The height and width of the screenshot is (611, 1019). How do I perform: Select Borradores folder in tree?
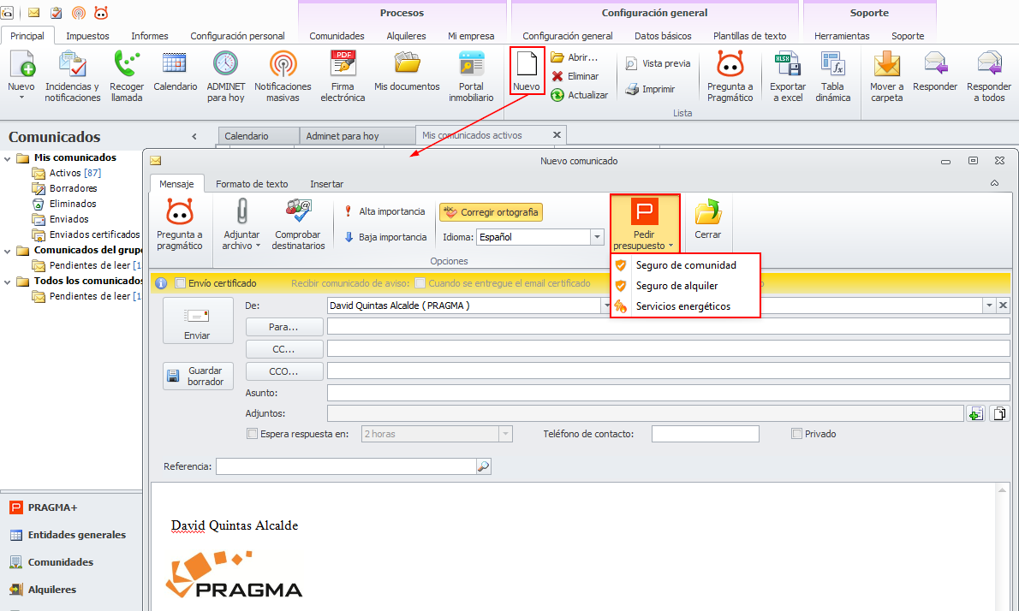pyautogui.click(x=65, y=188)
